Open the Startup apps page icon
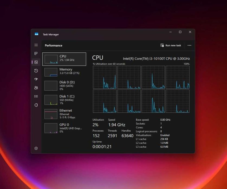The image size is (227, 189). (36, 79)
